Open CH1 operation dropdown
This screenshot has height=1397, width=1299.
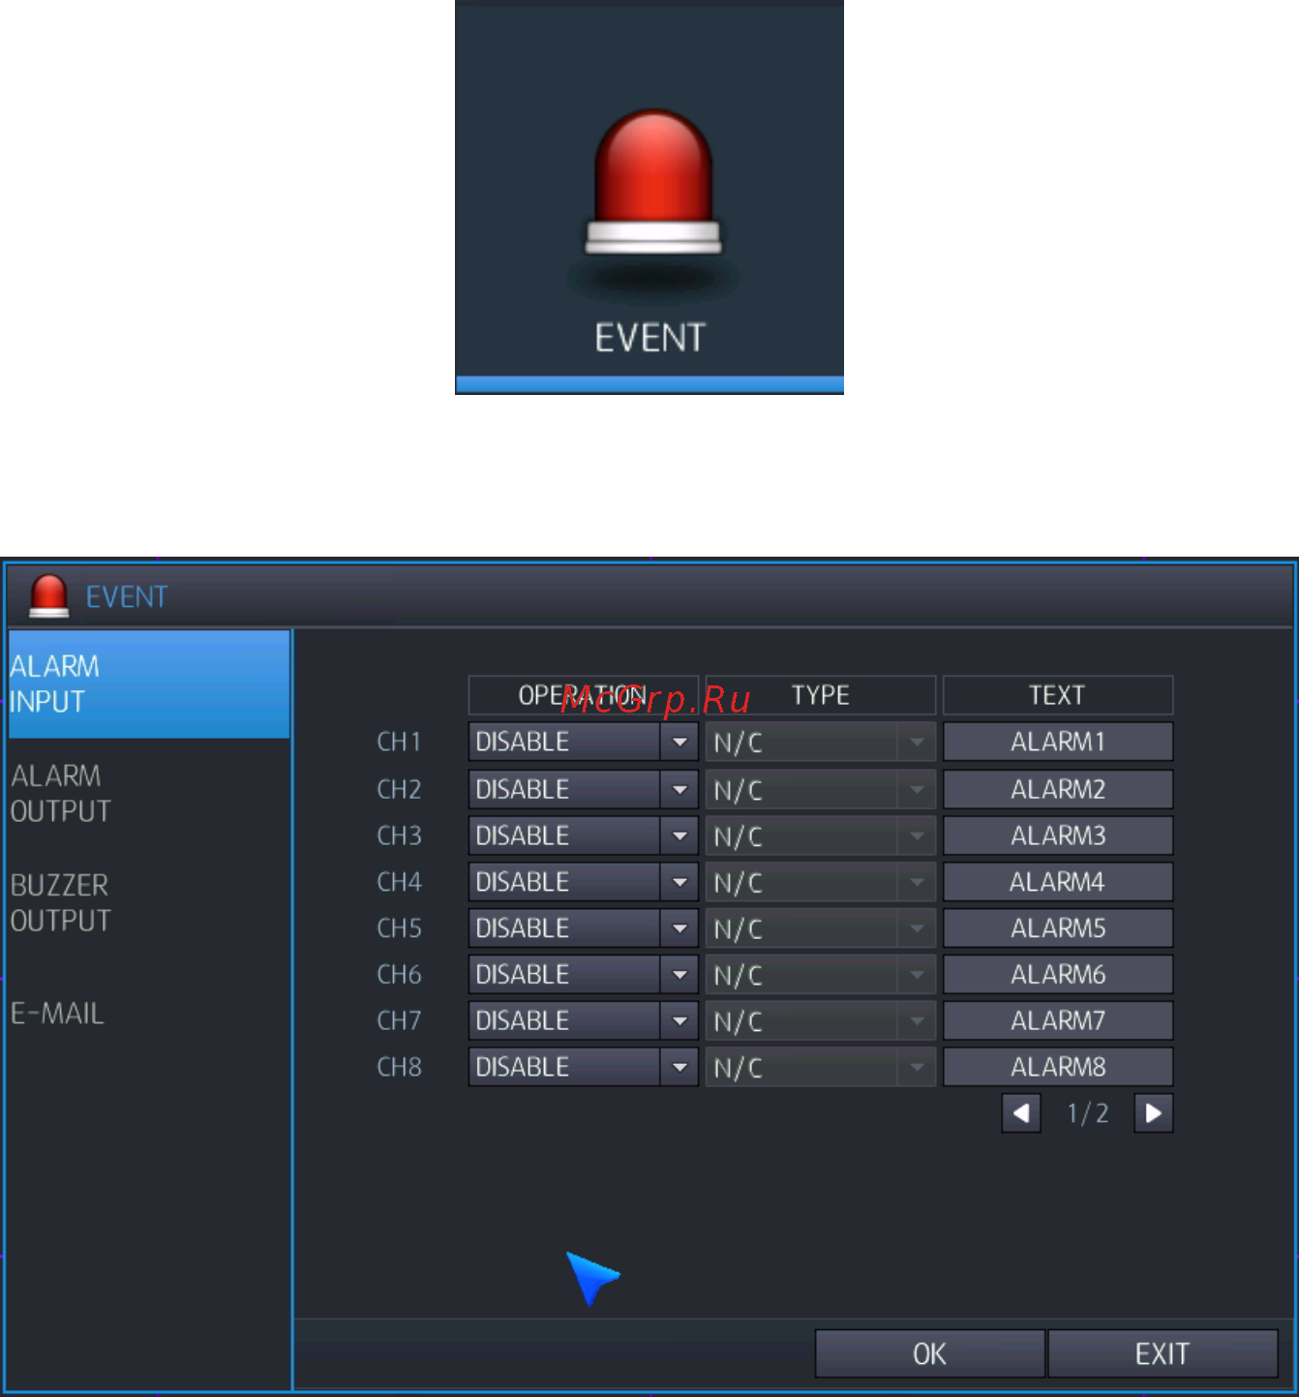(x=584, y=743)
